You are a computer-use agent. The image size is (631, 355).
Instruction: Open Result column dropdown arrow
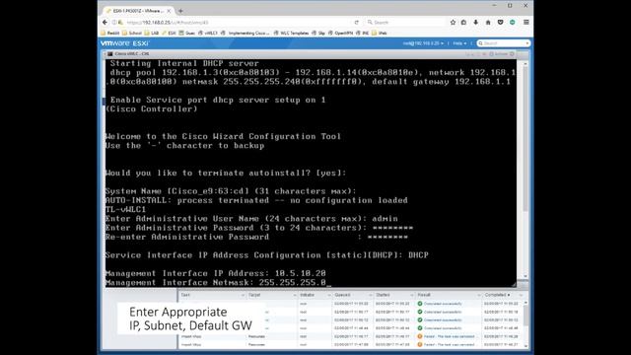(479, 296)
